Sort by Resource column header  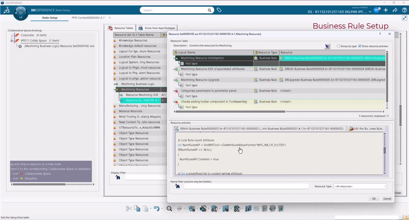[332, 52]
